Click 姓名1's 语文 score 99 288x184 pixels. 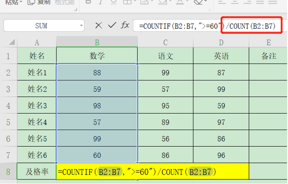166,72
